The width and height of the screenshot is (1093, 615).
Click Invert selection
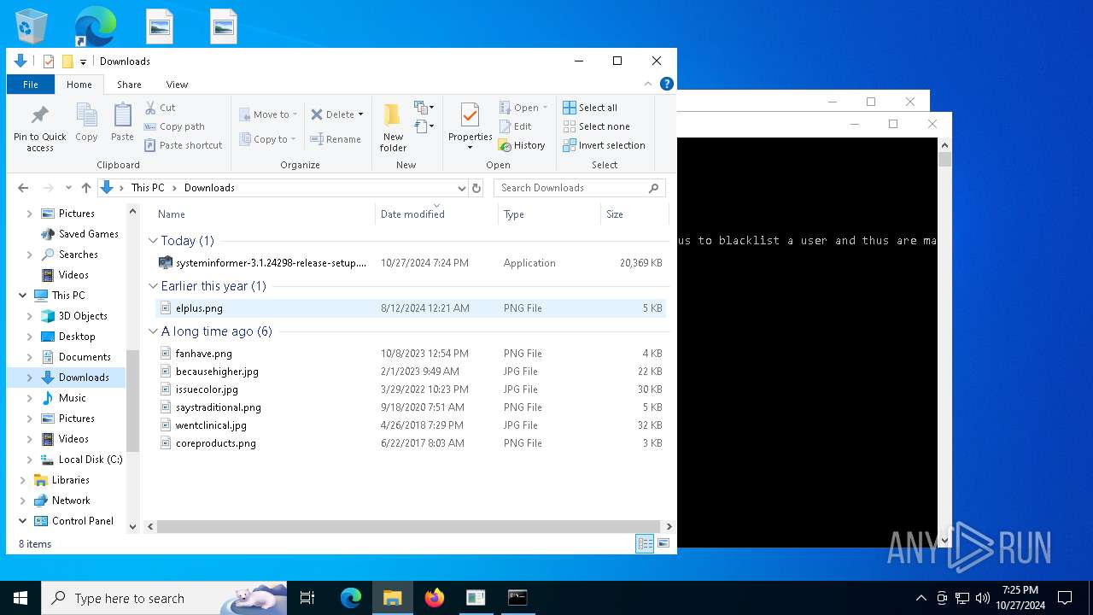[x=604, y=145]
